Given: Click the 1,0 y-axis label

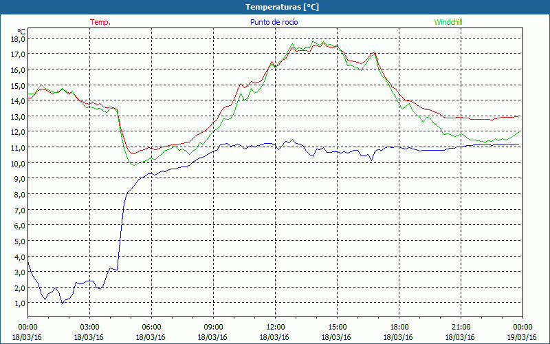Looking at the screenshot, I should tap(19, 303).
